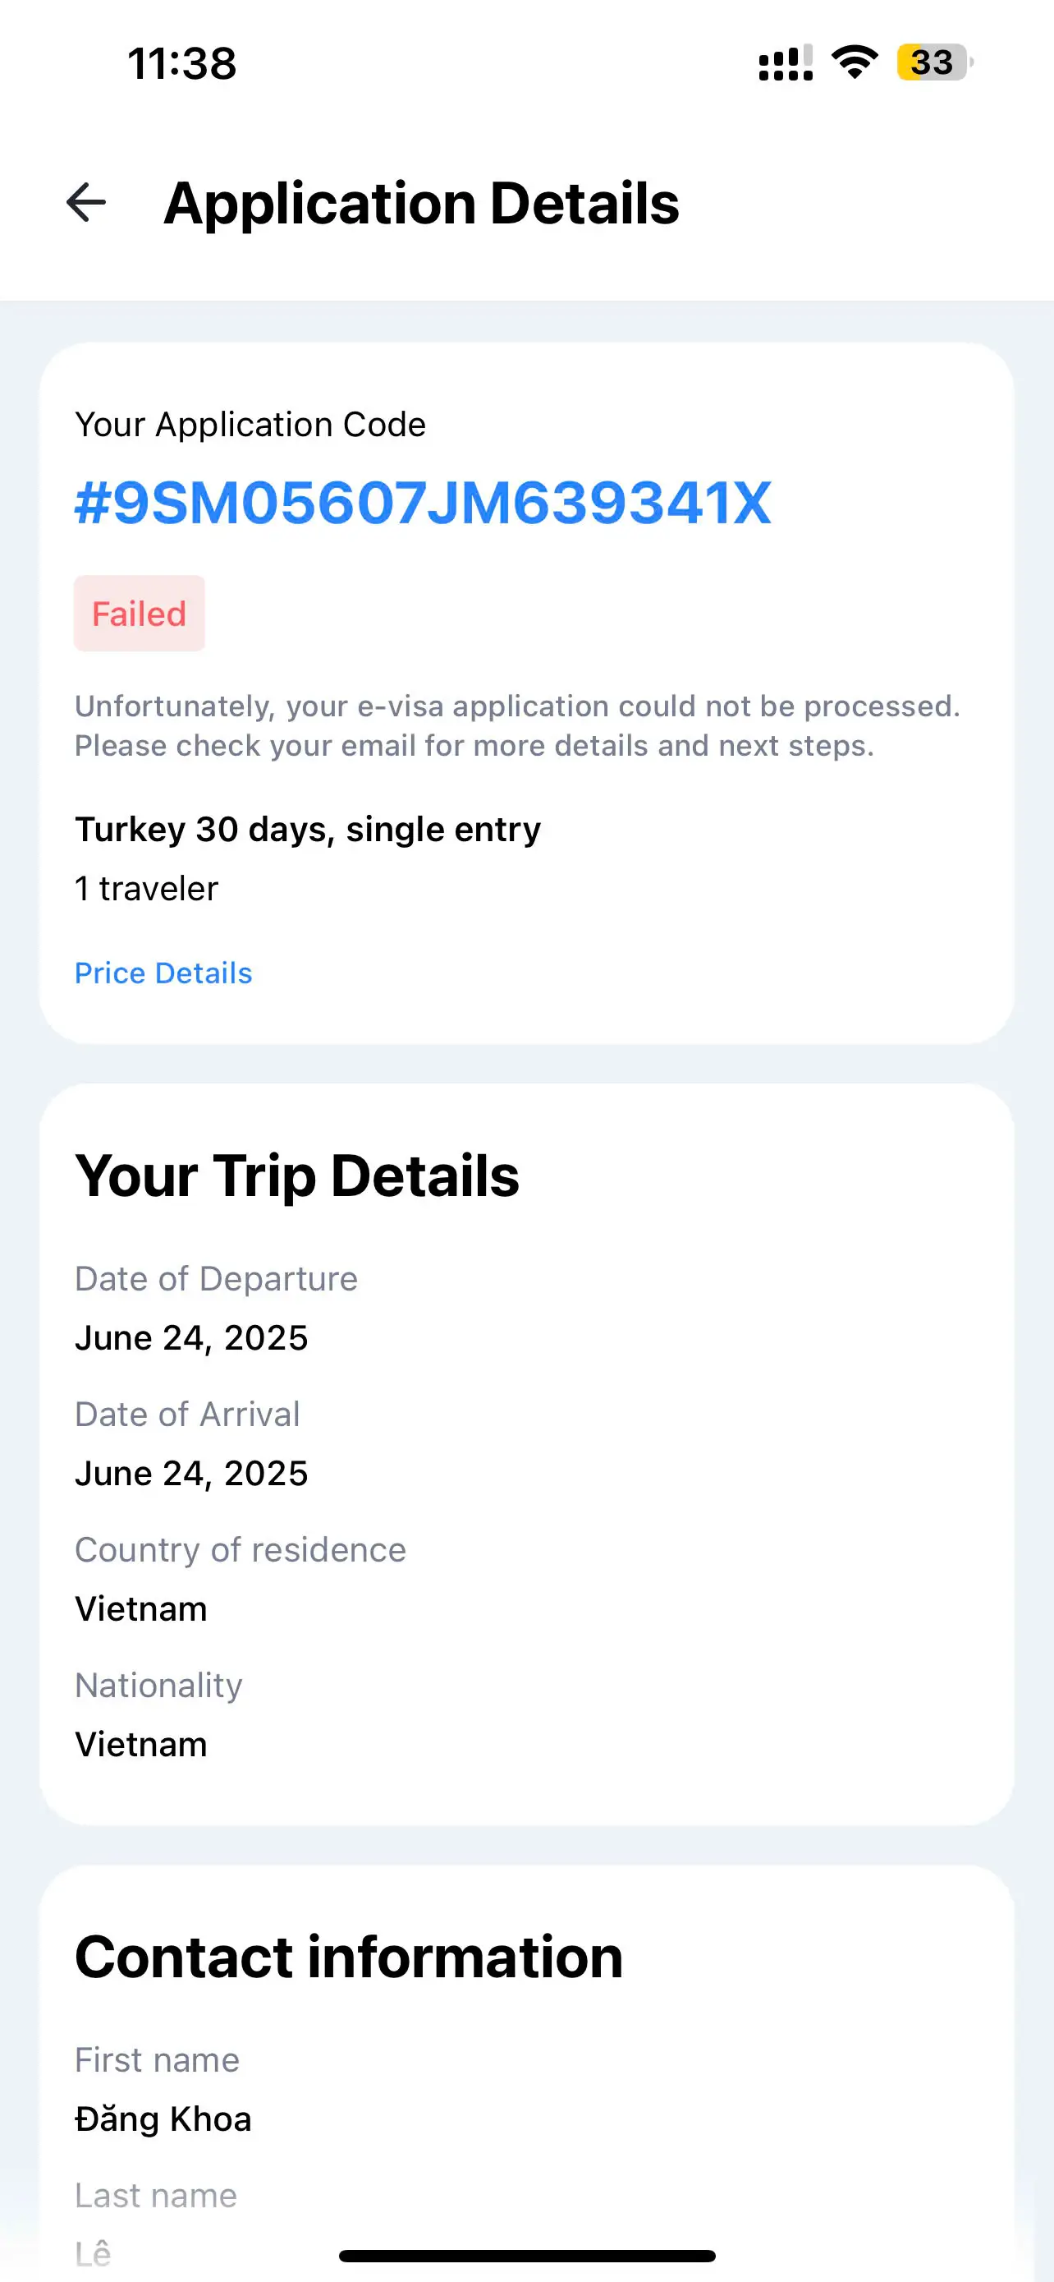1054x2282 pixels.
Task: Tap the Date of Departure value
Action: click(x=191, y=1337)
